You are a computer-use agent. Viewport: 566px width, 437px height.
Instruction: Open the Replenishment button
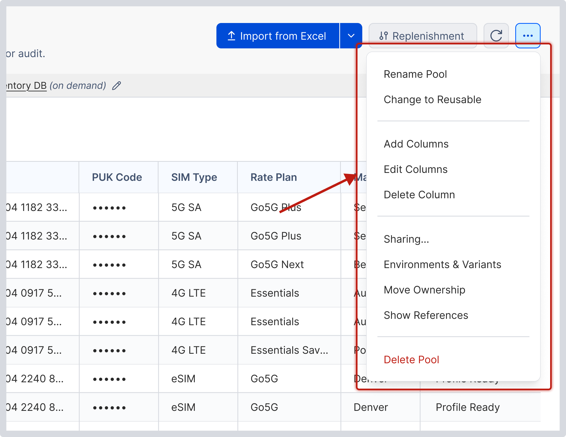tap(423, 36)
